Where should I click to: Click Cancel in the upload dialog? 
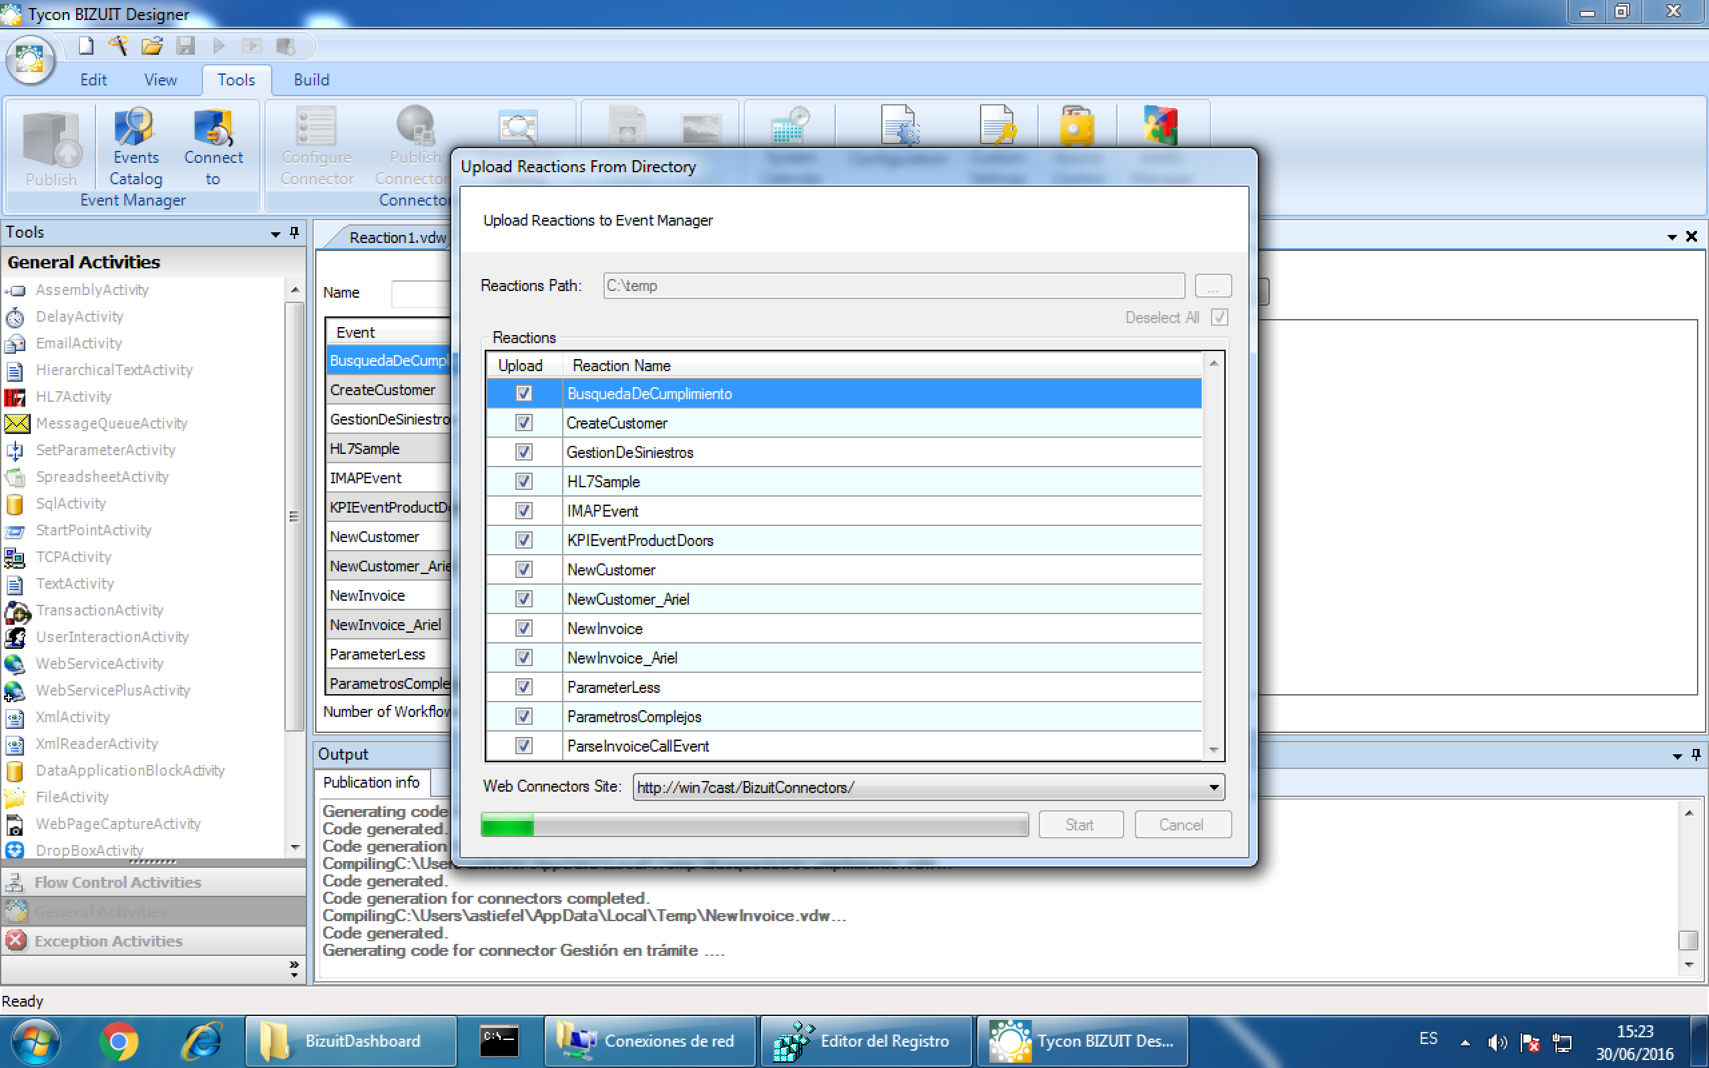click(x=1182, y=824)
